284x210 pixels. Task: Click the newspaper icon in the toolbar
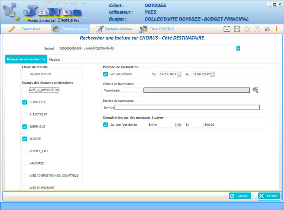pos(267,29)
